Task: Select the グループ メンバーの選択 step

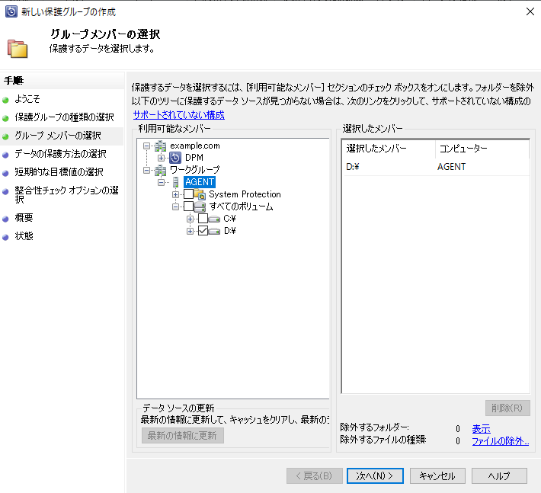Action: (x=58, y=136)
